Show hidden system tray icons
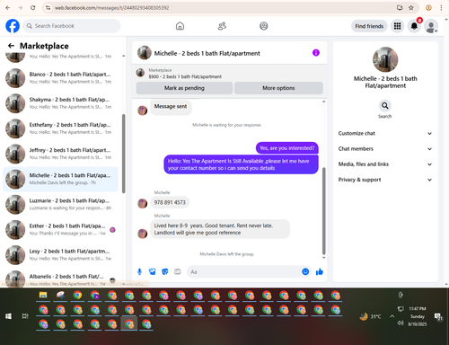The height and width of the screenshot is (345, 449). (392, 316)
